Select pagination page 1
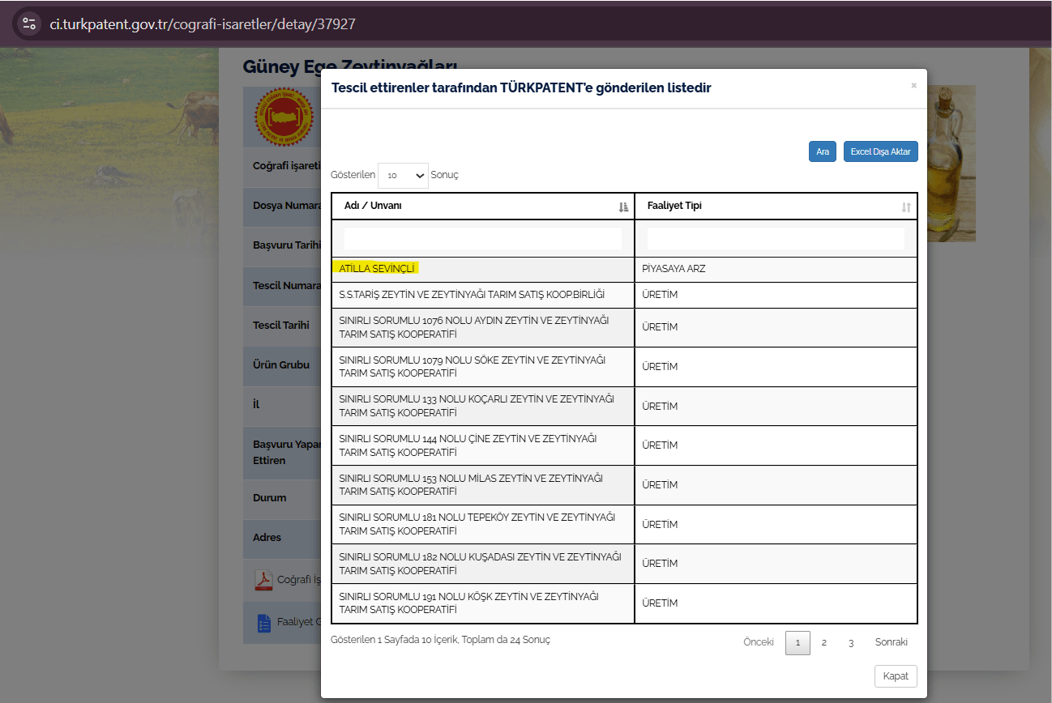 [798, 643]
